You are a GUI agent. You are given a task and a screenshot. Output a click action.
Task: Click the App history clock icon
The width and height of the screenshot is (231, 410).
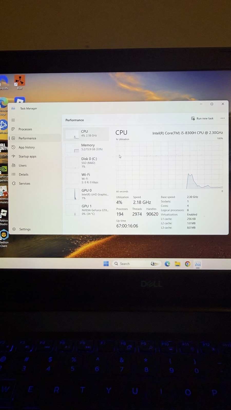tap(13, 147)
